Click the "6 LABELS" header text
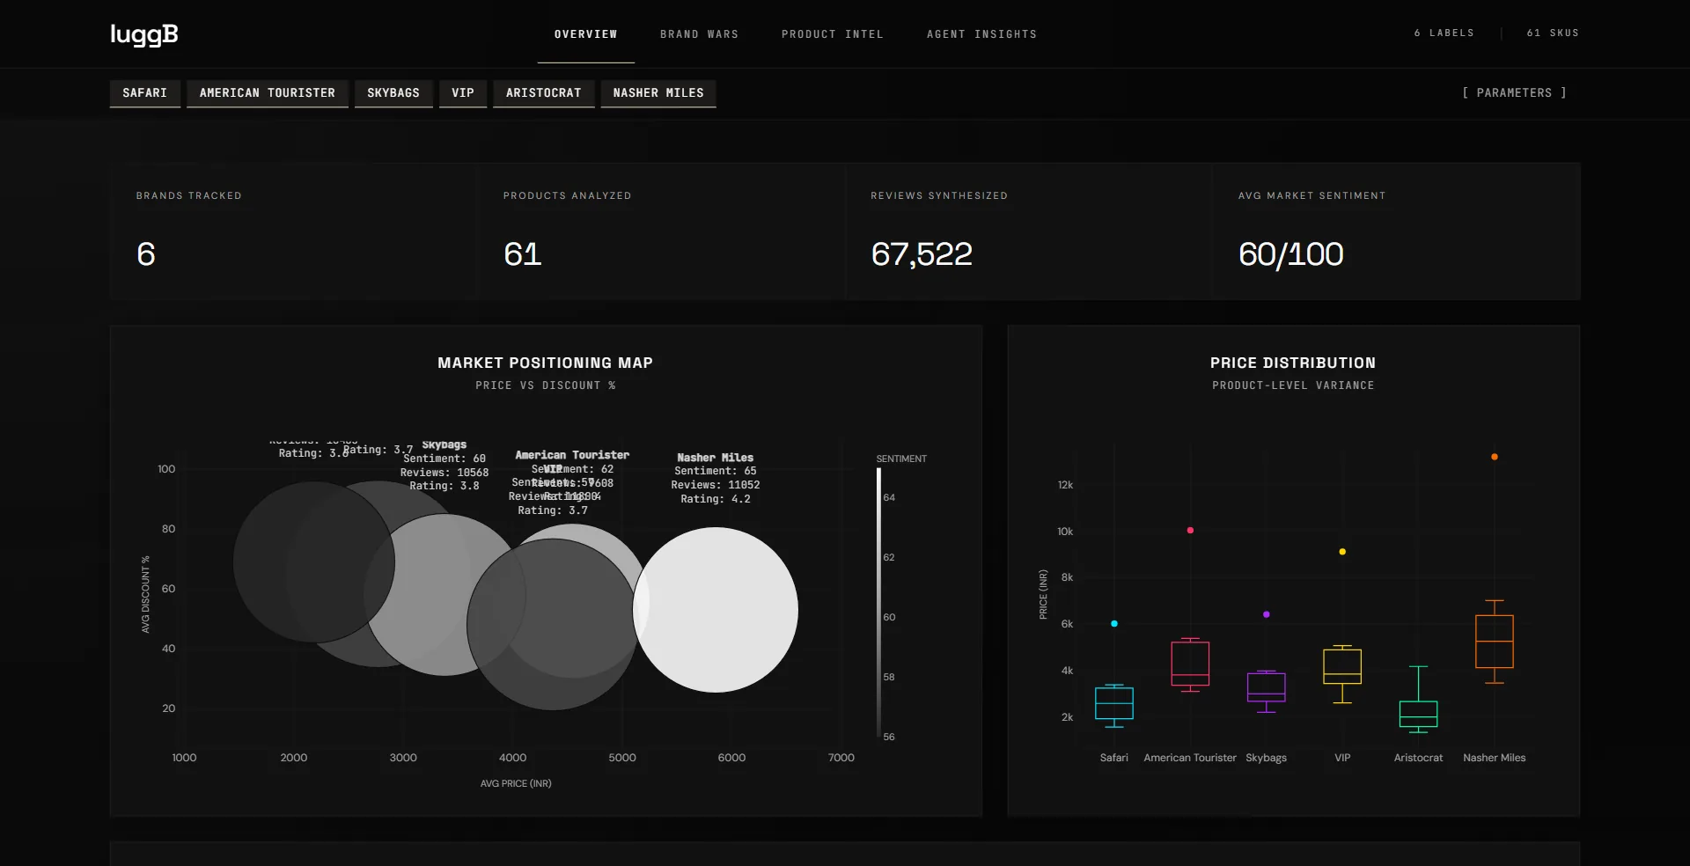1690x866 pixels. coord(1444,33)
